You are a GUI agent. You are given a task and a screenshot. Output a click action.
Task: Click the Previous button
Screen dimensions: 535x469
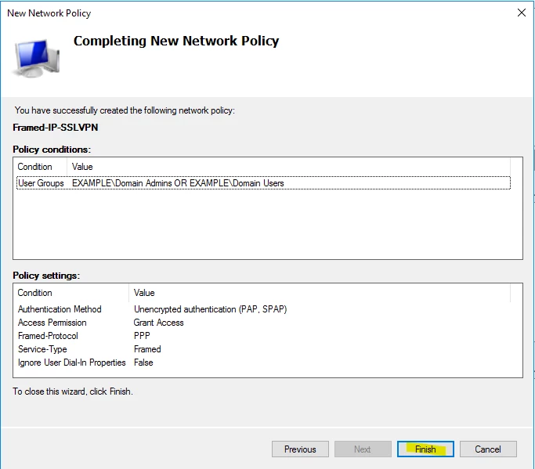[x=300, y=449]
